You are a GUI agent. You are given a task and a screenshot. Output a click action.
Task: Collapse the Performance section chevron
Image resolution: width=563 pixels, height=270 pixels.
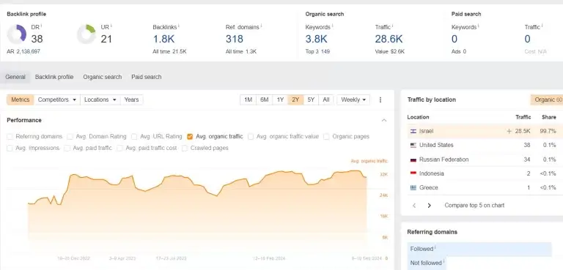pos(384,120)
